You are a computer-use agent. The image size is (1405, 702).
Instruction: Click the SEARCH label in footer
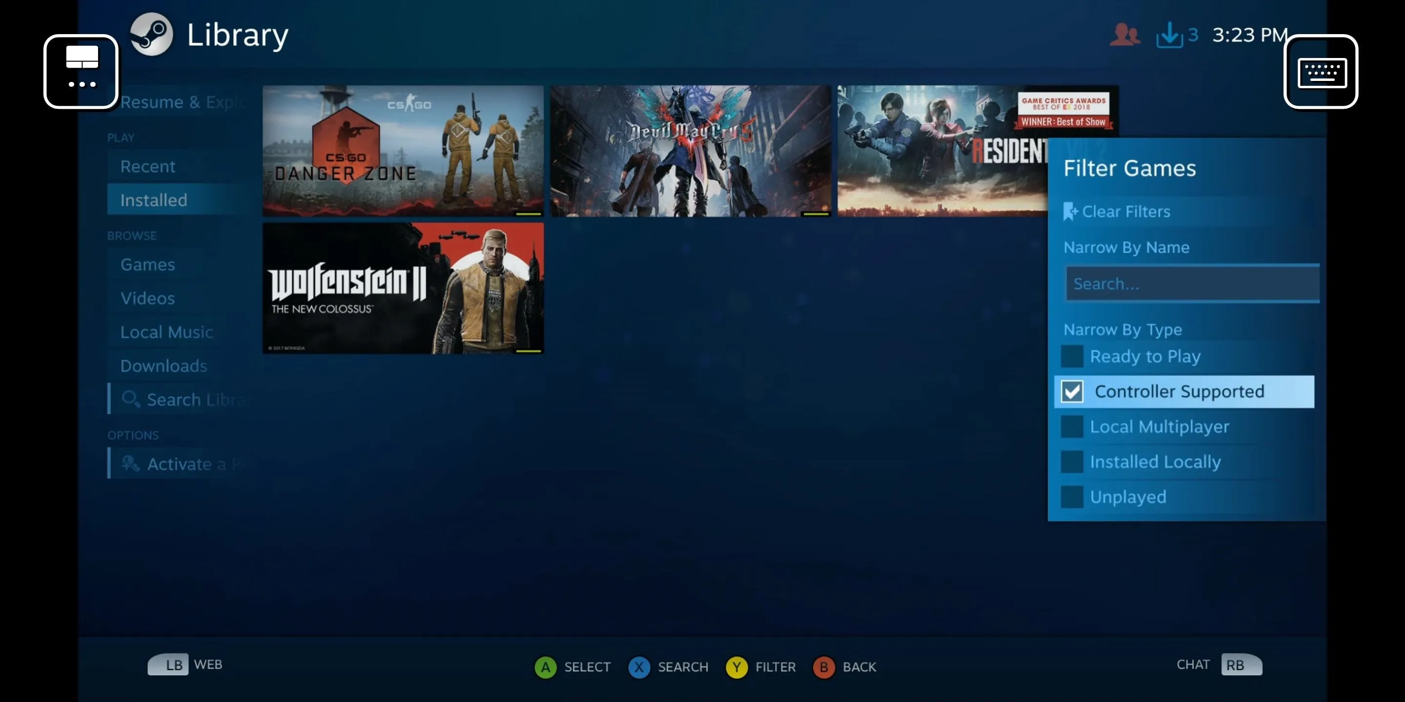click(683, 666)
